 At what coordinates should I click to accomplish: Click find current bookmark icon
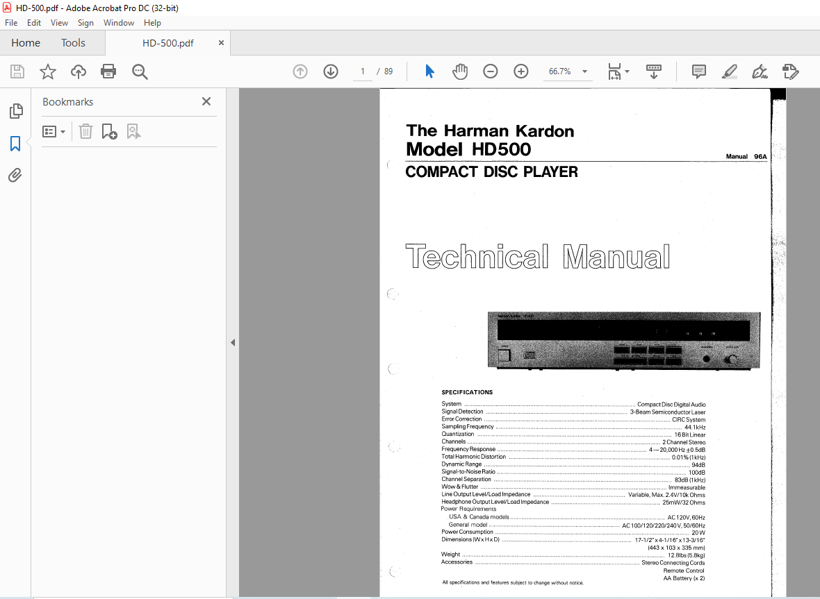pyautogui.click(x=134, y=132)
